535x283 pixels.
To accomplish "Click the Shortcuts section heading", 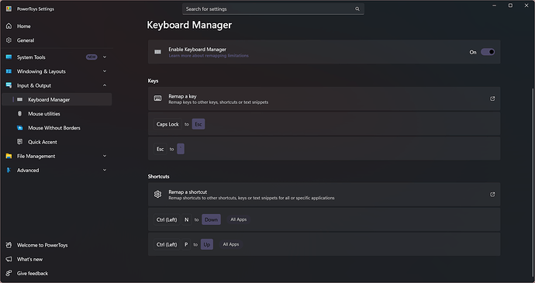I will click(158, 177).
